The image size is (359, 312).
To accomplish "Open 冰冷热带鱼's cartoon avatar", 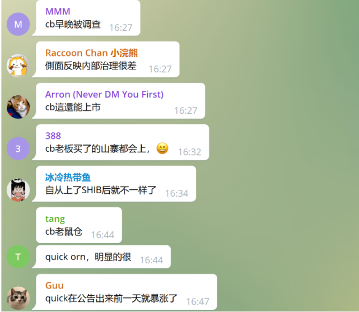I will [18, 190].
